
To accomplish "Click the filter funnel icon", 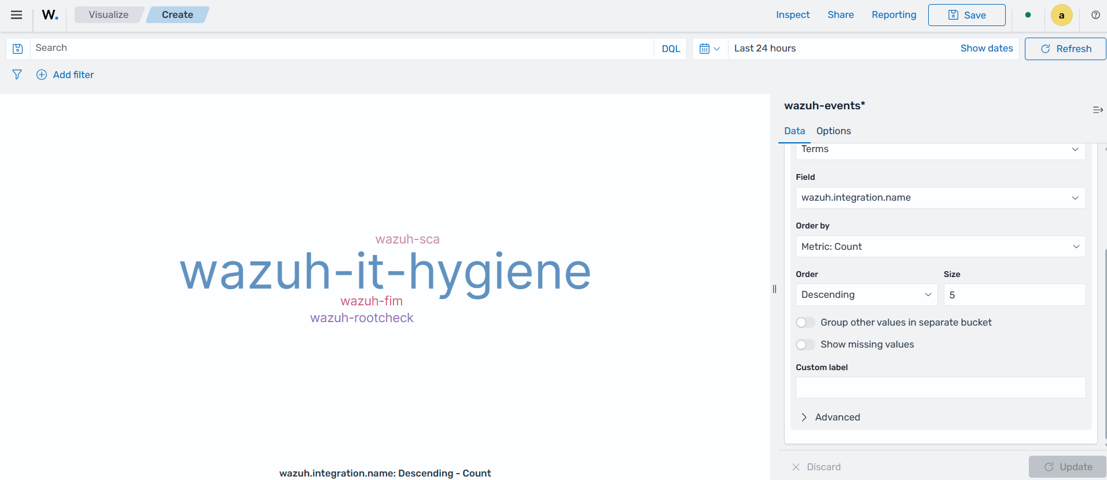I will pos(17,75).
